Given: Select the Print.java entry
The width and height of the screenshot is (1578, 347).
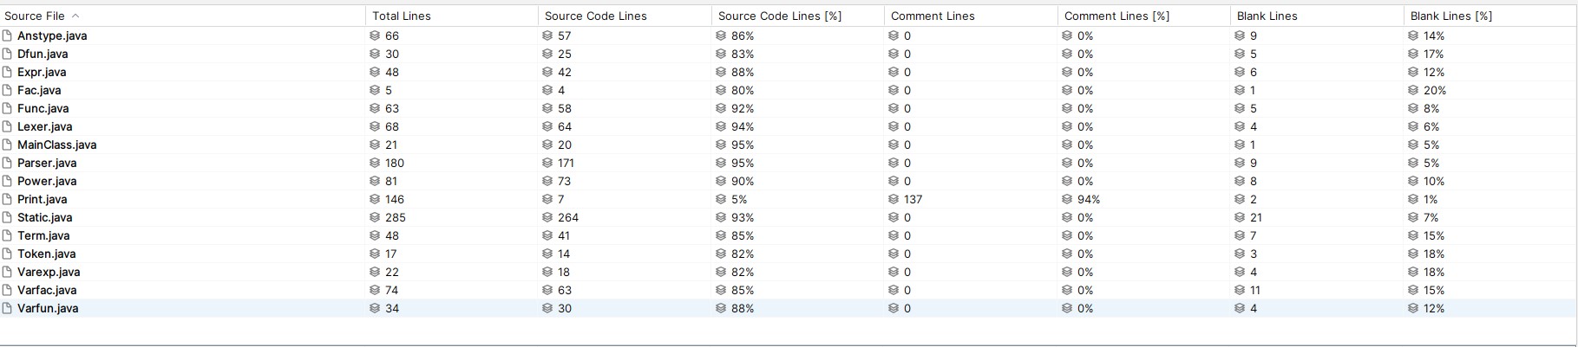Looking at the screenshot, I should (788, 199).
